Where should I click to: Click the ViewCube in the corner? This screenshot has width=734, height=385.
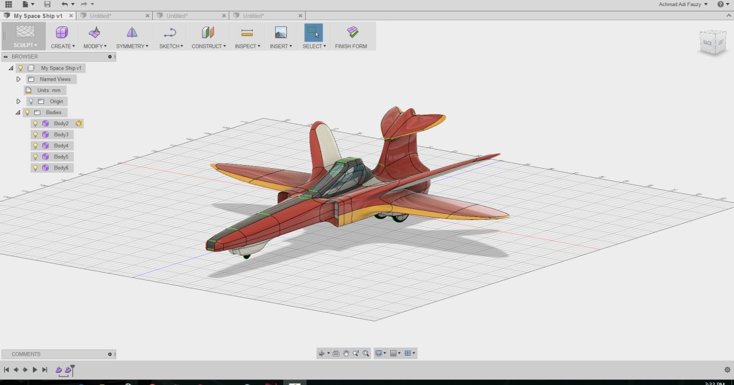click(714, 42)
